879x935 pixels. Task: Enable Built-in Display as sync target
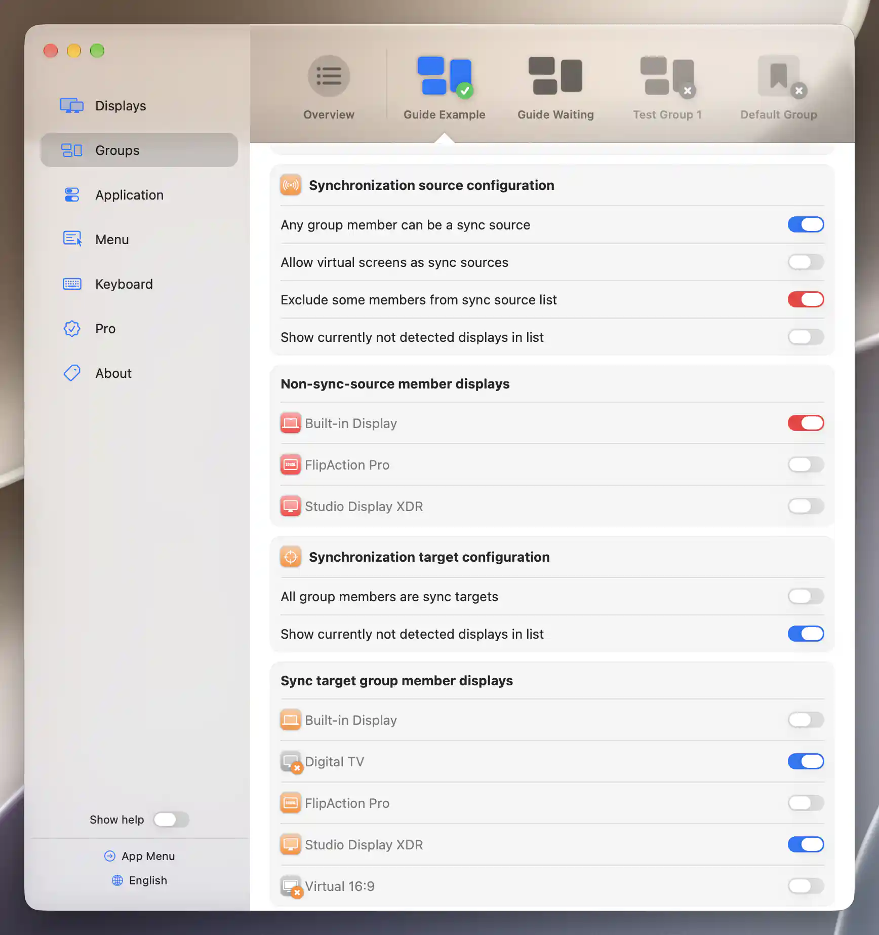(x=806, y=720)
